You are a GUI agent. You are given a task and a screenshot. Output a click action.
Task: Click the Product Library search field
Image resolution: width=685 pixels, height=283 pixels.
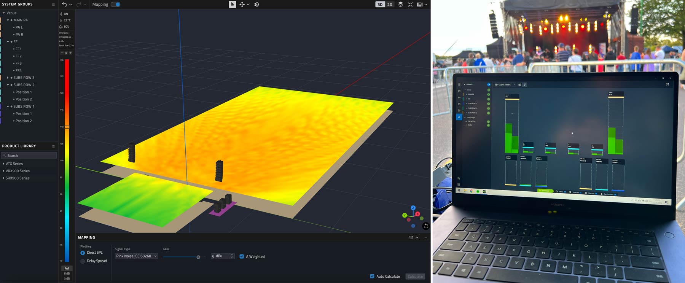pos(29,156)
